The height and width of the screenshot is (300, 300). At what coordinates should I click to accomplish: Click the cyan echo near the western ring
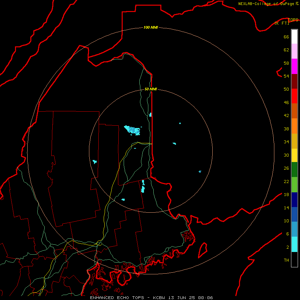click(x=95, y=162)
